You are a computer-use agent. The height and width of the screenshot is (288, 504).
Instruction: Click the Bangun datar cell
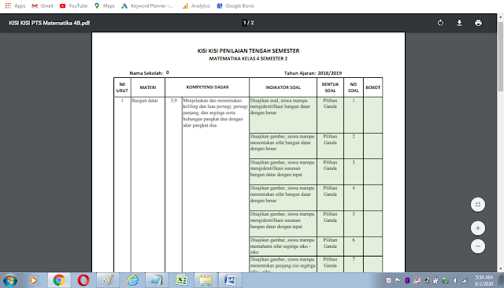(x=145, y=101)
